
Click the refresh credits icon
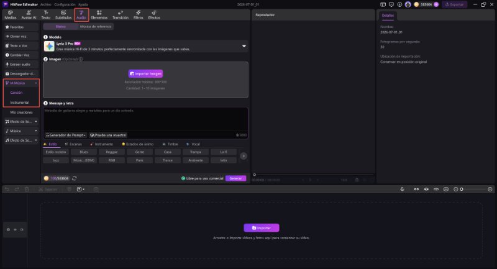pyautogui.click(x=74, y=178)
